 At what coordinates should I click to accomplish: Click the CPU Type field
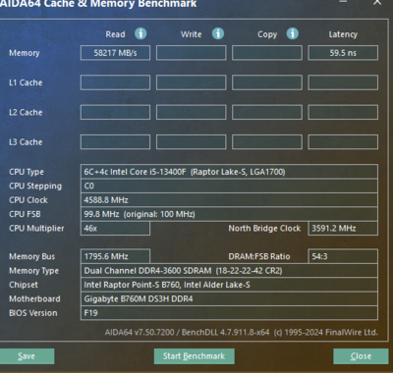[229, 172]
